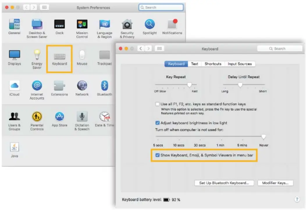306x210 pixels.
Task: Open Language & Region preferences
Action: coord(105,28)
